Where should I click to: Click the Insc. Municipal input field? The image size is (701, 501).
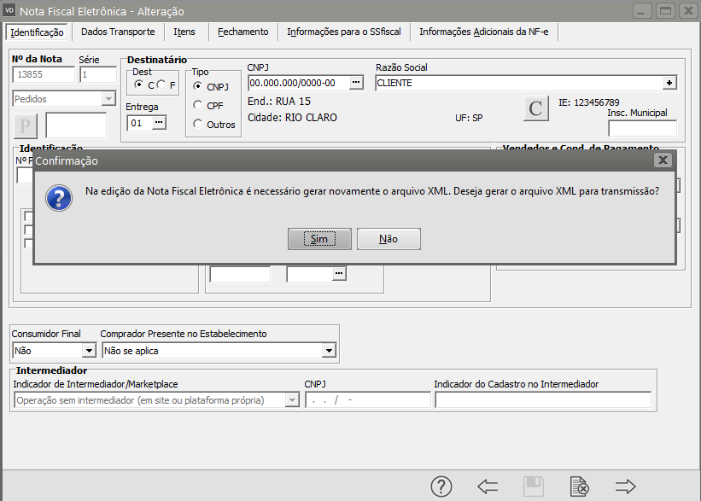click(x=642, y=129)
